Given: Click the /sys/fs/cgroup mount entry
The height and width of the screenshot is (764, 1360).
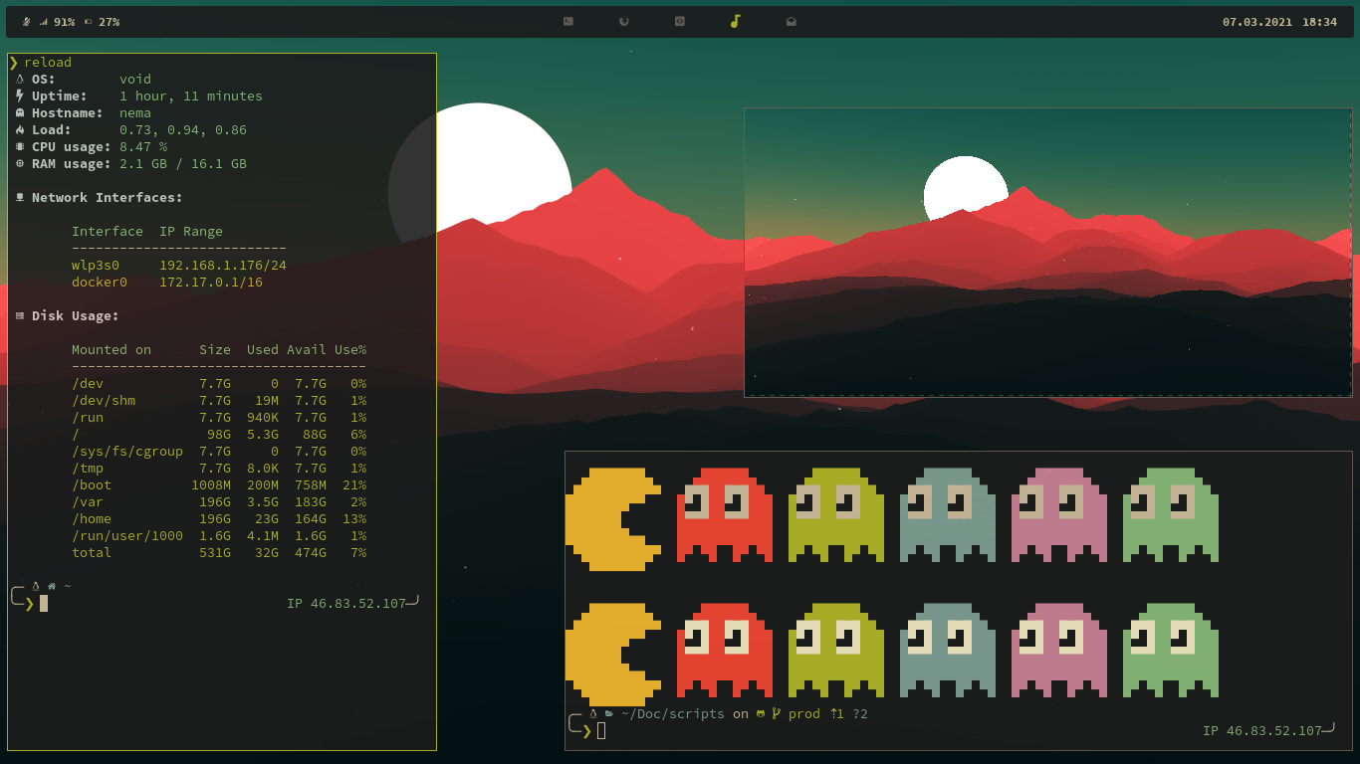Looking at the screenshot, I should pyautogui.click(x=127, y=451).
